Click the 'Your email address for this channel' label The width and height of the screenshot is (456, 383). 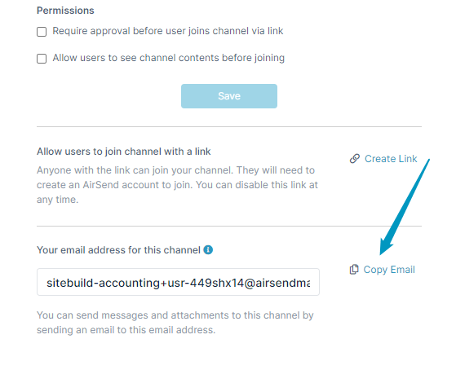118,250
